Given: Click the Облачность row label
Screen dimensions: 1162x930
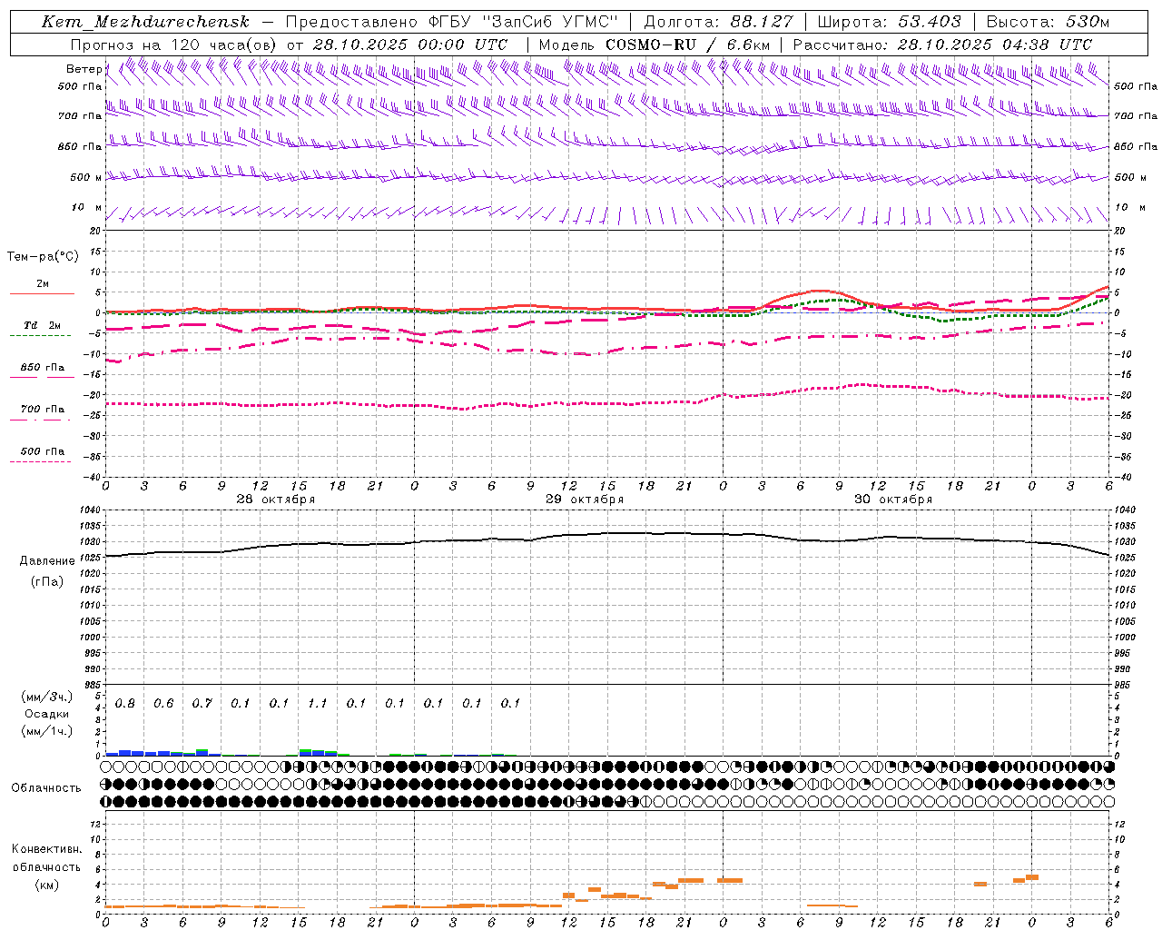Looking at the screenshot, I should point(46,788).
